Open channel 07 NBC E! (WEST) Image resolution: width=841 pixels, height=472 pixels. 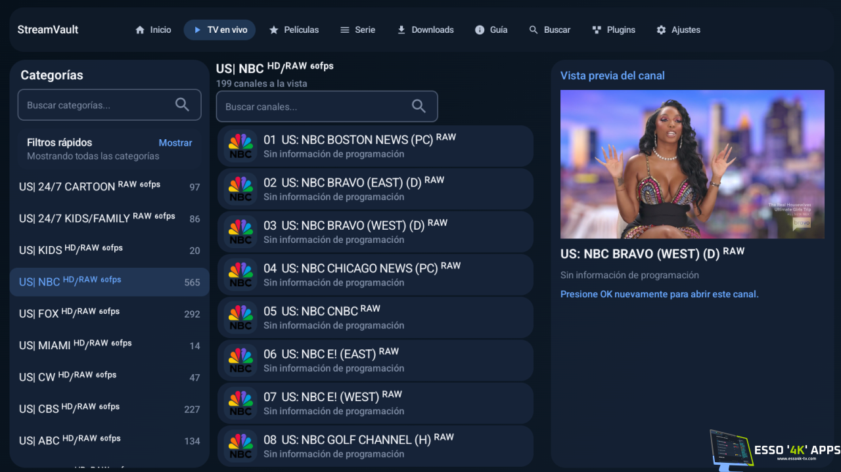(375, 403)
